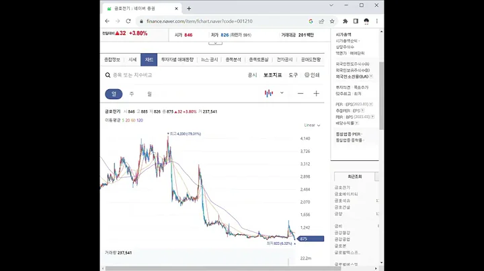The height and width of the screenshot is (271, 484).
Task: Toggle the 5-day moving average line
Action: [123, 121]
